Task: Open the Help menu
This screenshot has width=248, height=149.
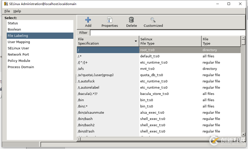Action: tap(17, 11)
